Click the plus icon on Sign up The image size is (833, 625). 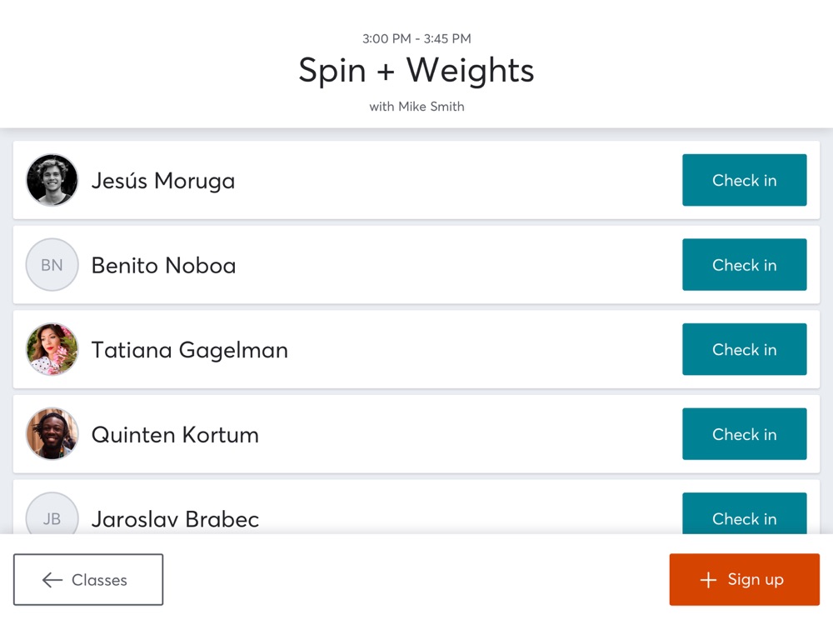click(708, 580)
